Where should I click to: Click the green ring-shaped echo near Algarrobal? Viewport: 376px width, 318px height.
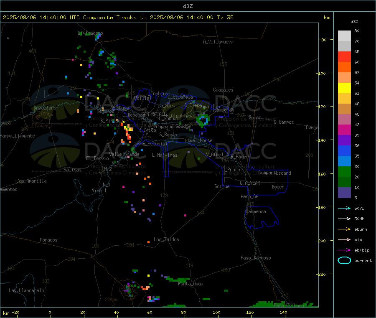click(x=203, y=120)
